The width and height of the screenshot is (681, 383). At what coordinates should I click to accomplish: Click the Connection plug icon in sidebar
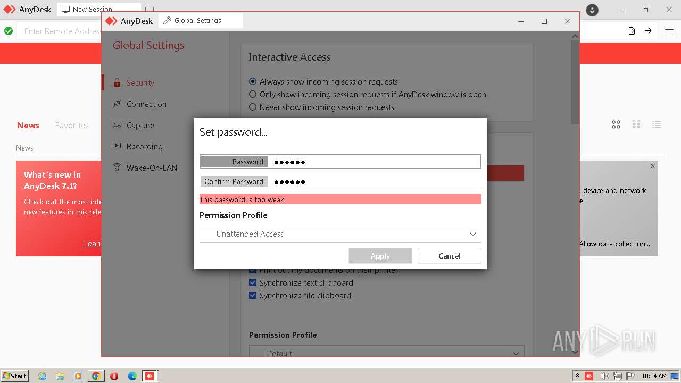click(117, 104)
